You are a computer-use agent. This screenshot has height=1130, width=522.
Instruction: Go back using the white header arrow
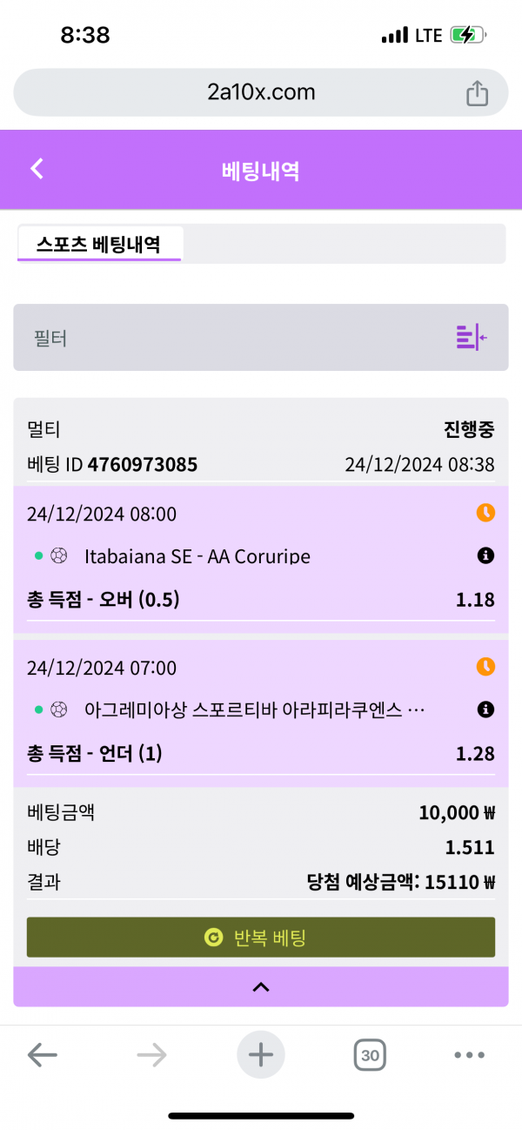coord(37,169)
